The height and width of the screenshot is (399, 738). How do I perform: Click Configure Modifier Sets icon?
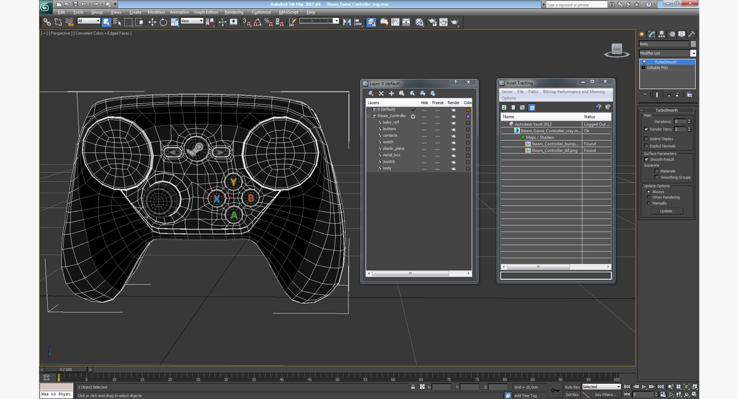[690, 95]
